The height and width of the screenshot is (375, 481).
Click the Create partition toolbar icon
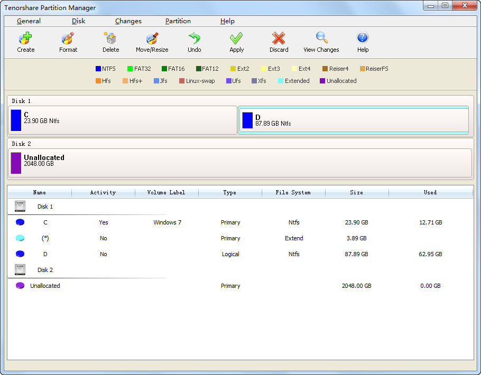click(x=25, y=42)
